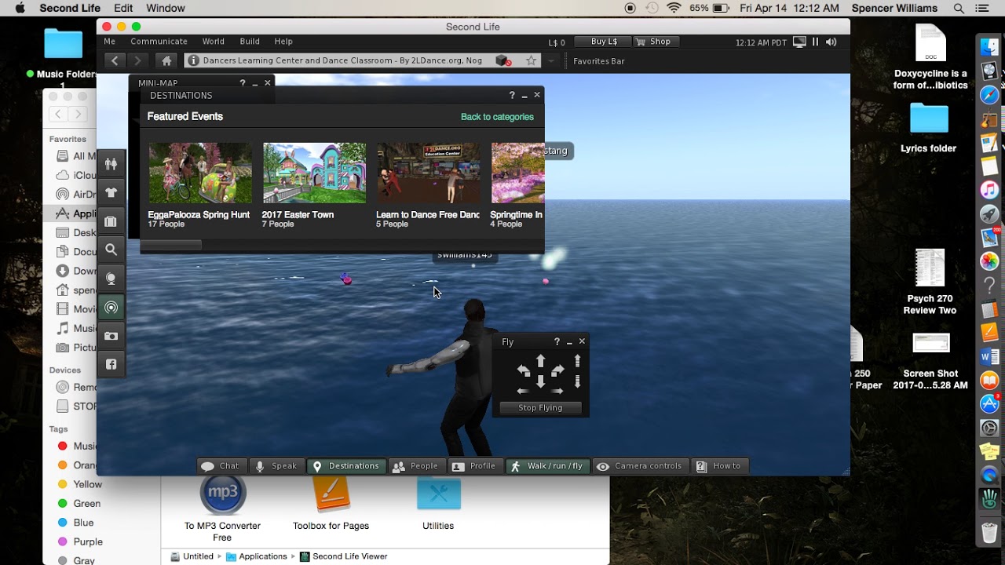The image size is (1005, 565).
Task: Teleport home using the house icon
Action: pos(166,60)
